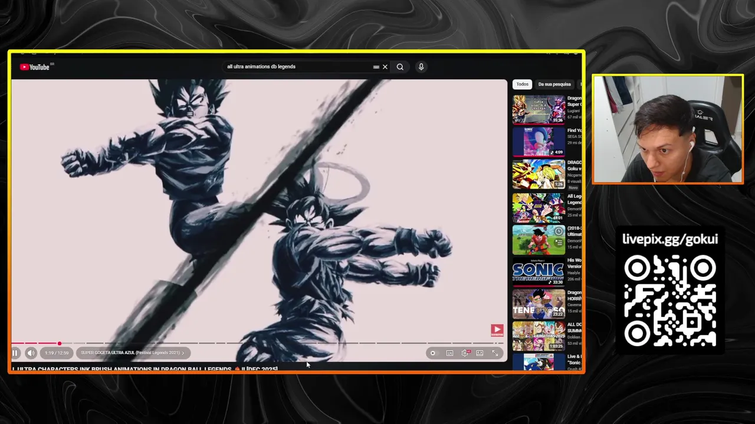Select the 'Todos' filter chip

click(x=523, y=84)
